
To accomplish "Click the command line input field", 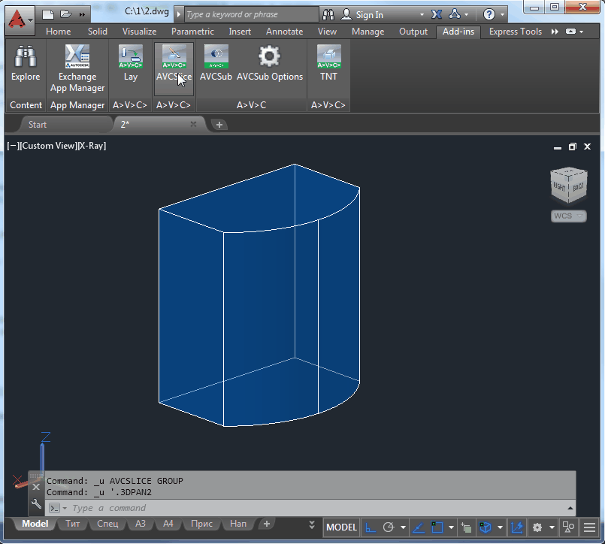I will 301,508.
